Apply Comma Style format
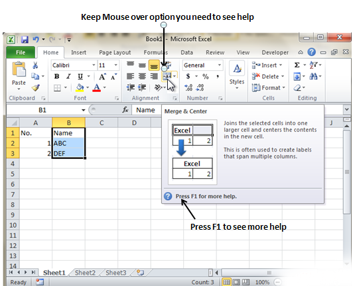The width and height of the screenshot is (353, 286). click(x=218, y=76)
